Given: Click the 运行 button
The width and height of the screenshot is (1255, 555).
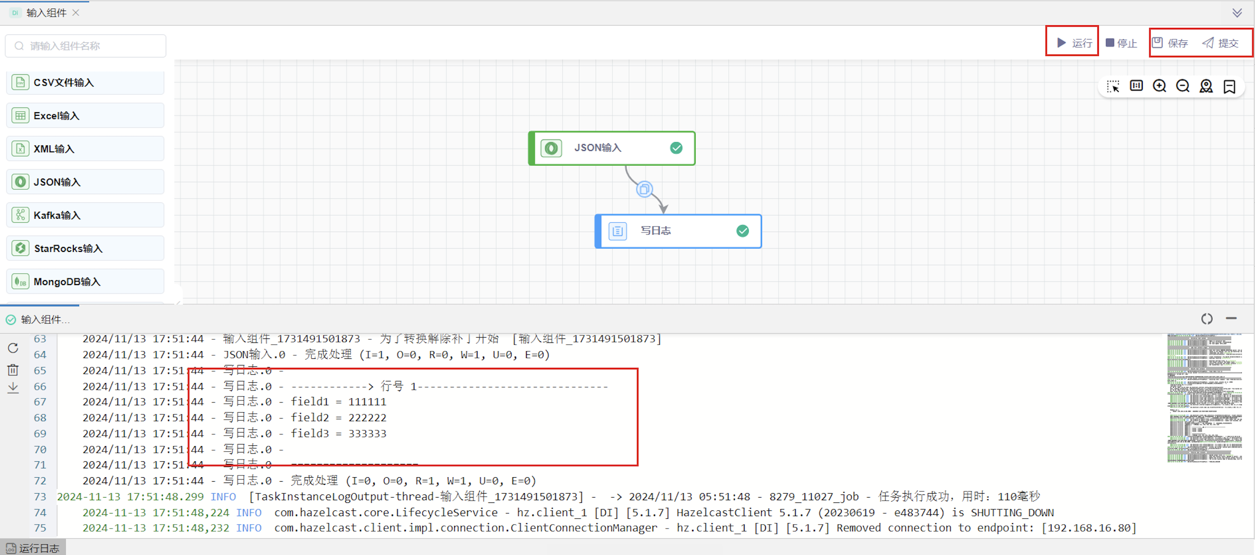Looking at the screenshot, I should [x=1074, y=43].
